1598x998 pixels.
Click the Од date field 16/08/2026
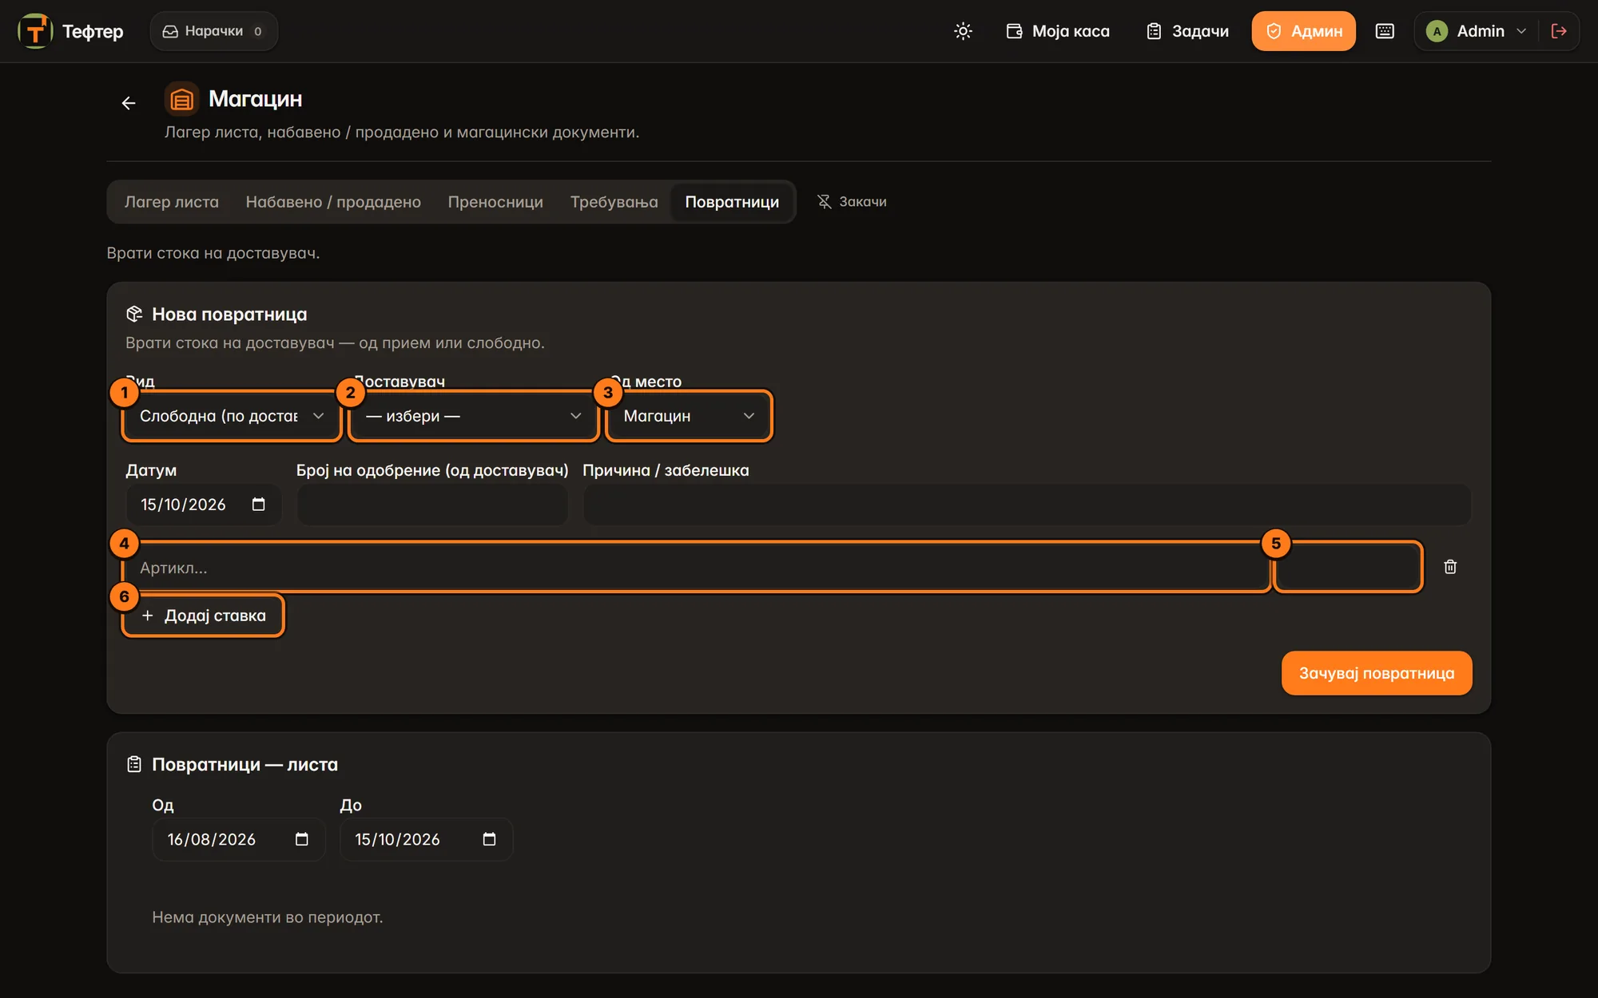(238, 840)
